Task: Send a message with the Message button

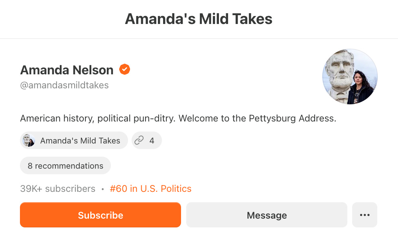Action: [x=266, y=215]
